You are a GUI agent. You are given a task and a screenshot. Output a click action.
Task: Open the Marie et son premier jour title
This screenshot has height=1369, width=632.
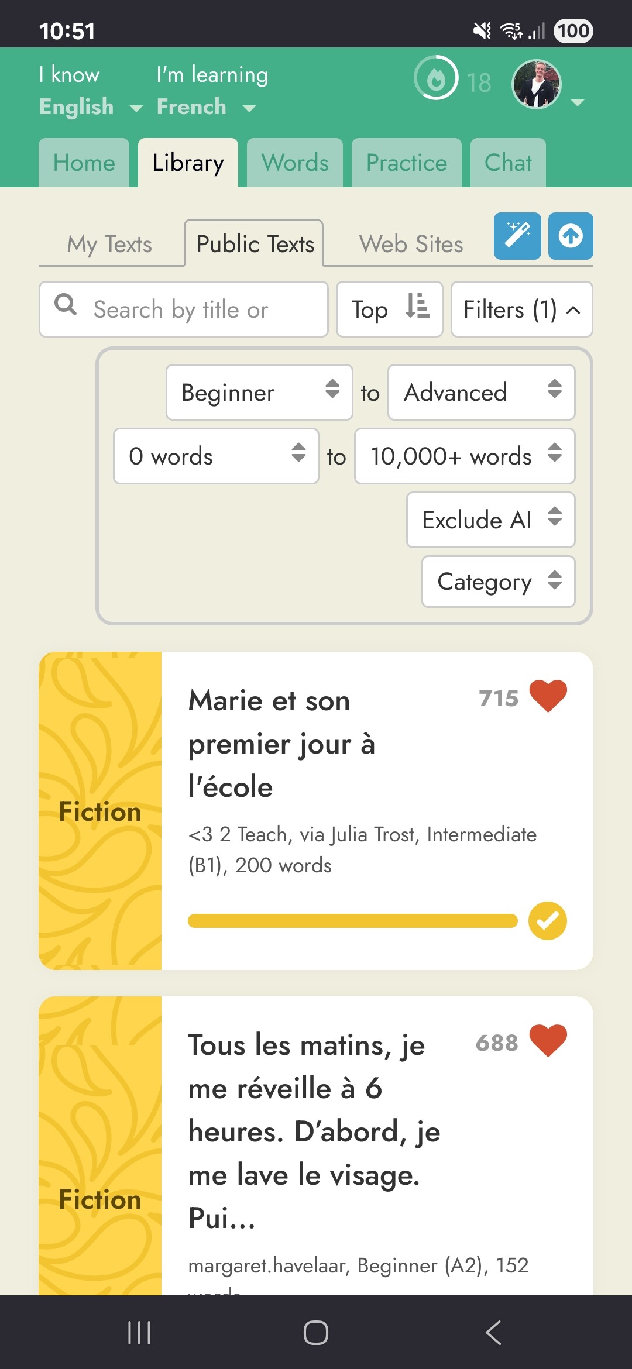point(281,744)
